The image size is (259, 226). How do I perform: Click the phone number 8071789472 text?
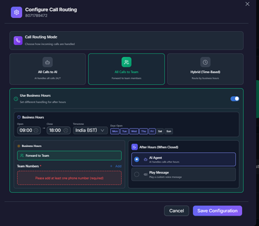point(36,16)
